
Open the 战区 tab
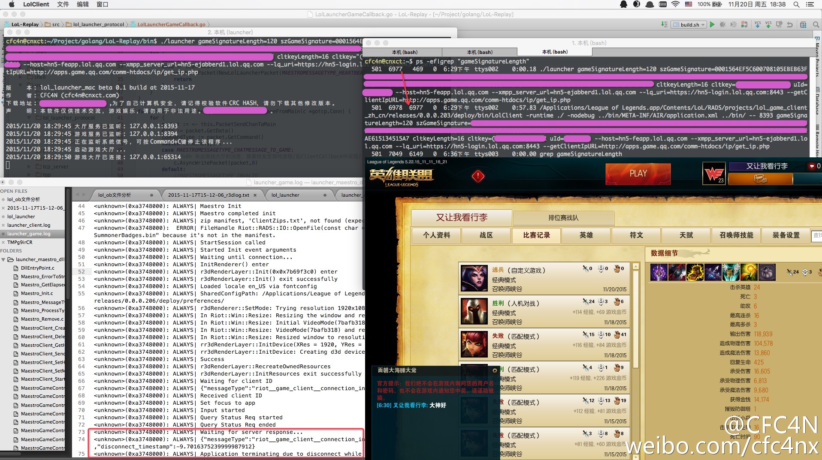click(x=486, y=235)
